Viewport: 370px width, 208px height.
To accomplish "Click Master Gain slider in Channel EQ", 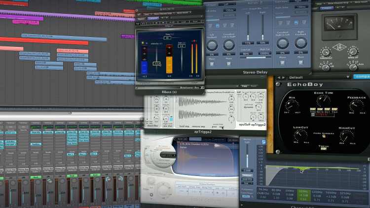I will [x=247, y=156].
